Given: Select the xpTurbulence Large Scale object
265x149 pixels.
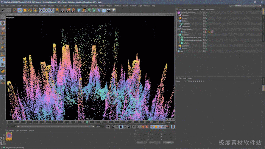Looking at the screenshot, I should pyautogui.click(x=192, y=40).
